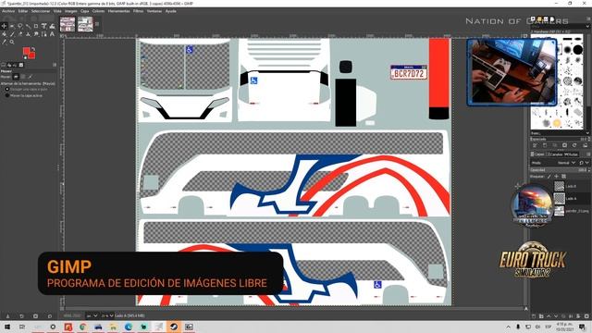
Task: Open the Herramientas menu
Action: pyautogui.click(x=118, y=11)
